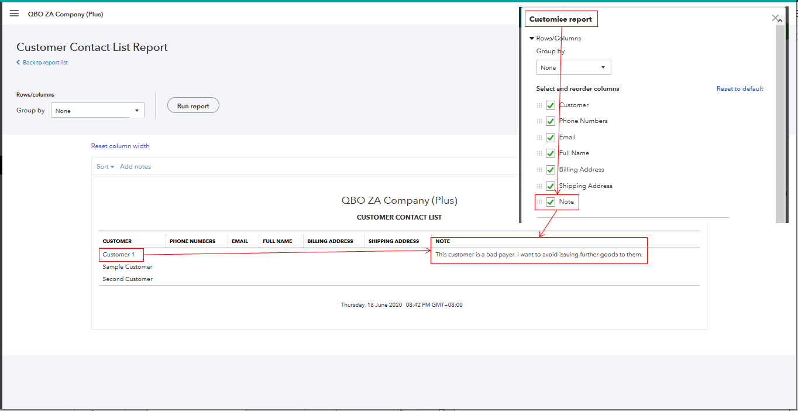Collapse the Rows/Columns section
The height and width of the screenshot is (411, 798).
(532, 37)
